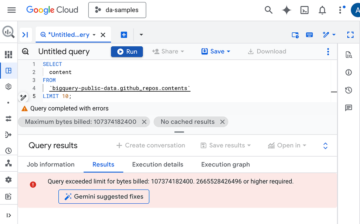Switch to the Execution details tab
This screenshot has height=224, width=360.
point(158,164)
